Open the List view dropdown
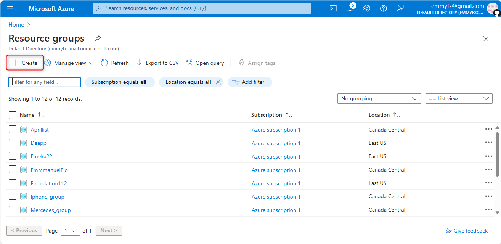 click(459, 98)
